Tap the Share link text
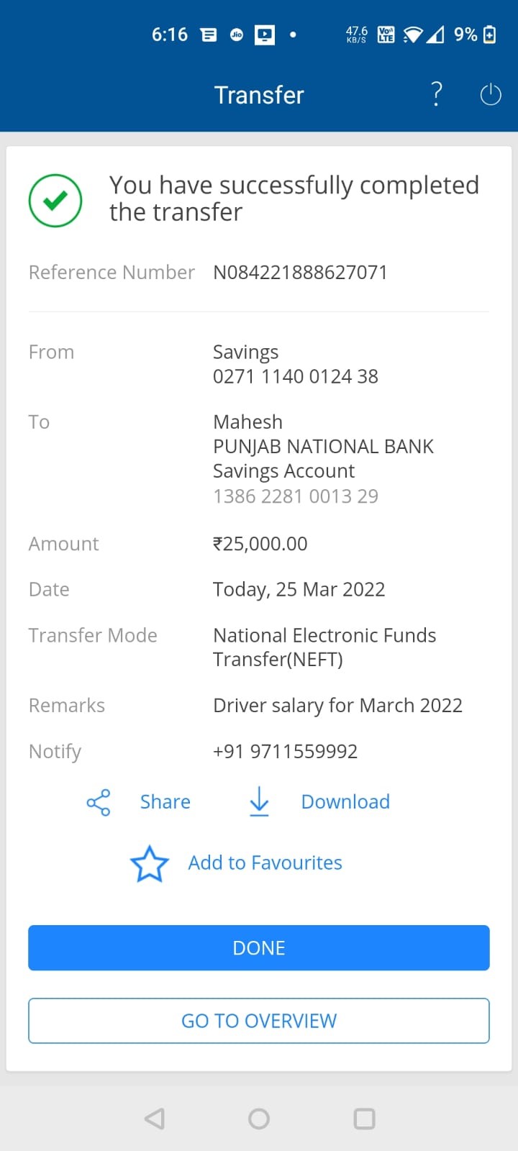 [x=165, y=802]
